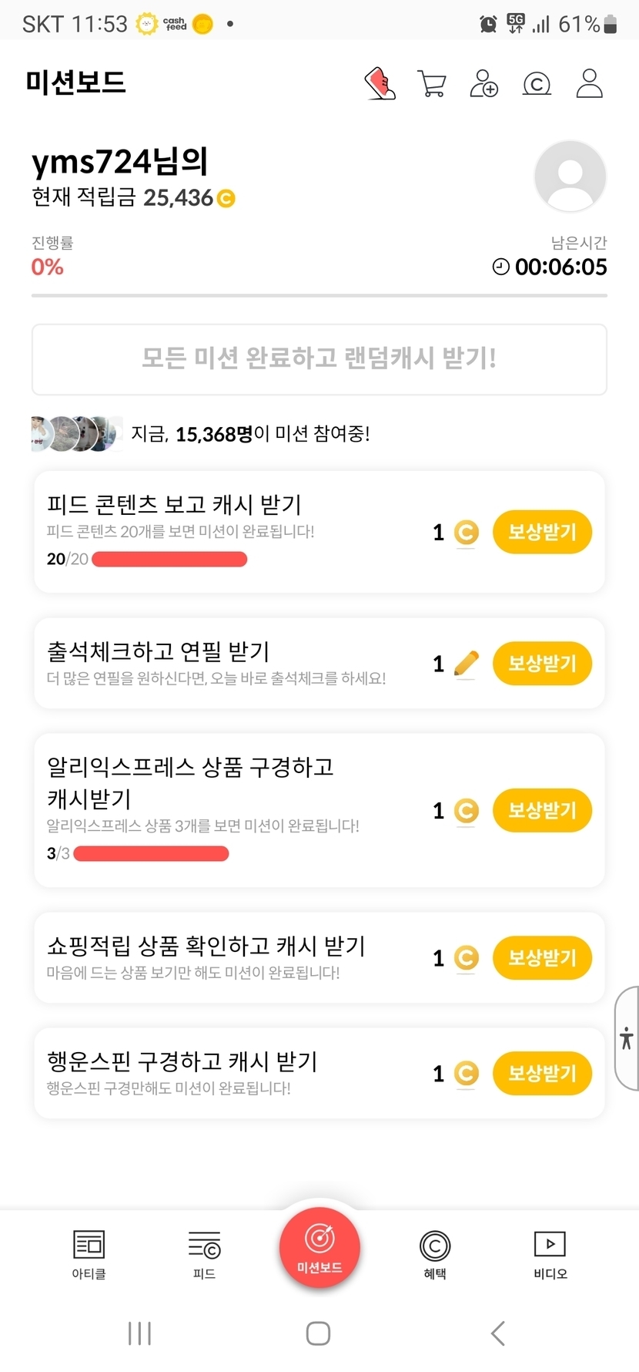Screen dimensions: 639x1372
Task: Open the my profile icon
Action: (x=589, y=83)
